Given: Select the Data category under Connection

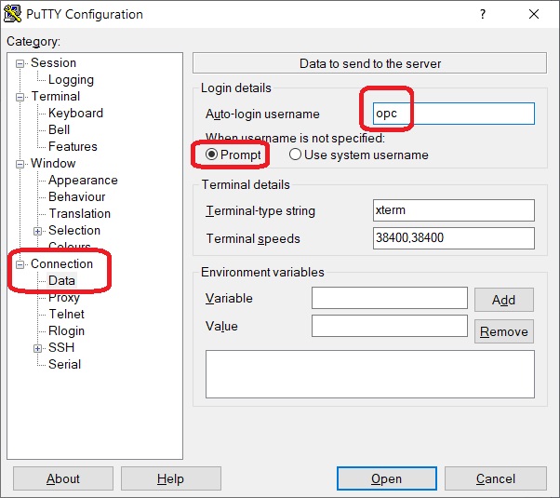Looking at the screenshot, I should [x=61, y=280].
